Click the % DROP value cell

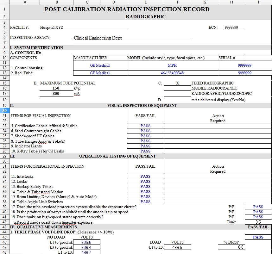pos(231,247)
